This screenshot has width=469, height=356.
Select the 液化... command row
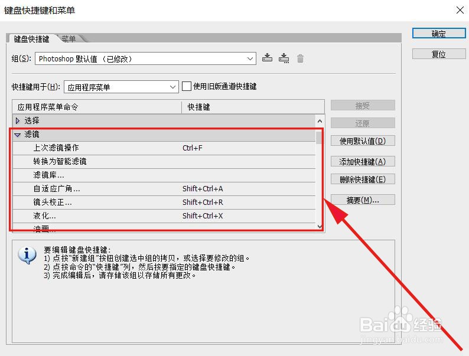tap(164, 216)
